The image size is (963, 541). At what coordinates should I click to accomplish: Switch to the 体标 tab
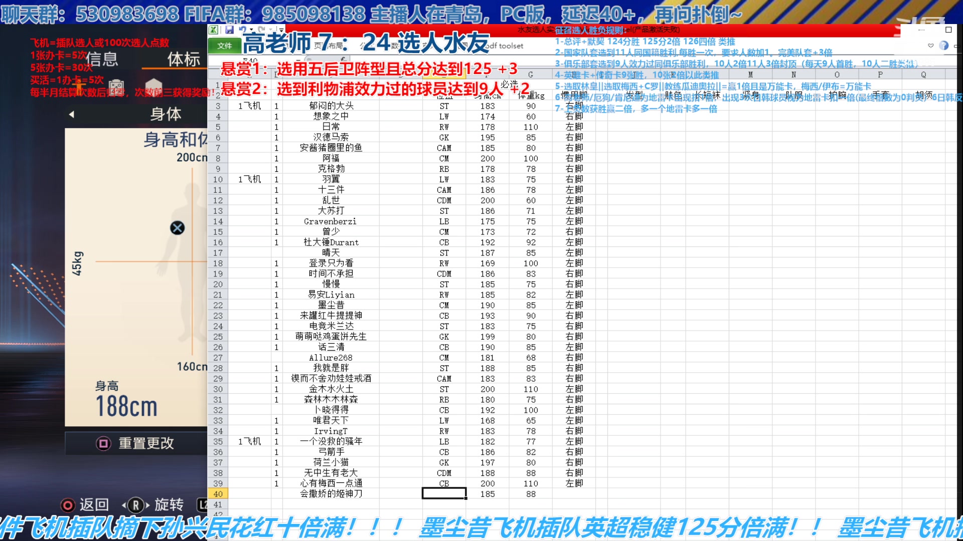(184, 60)
